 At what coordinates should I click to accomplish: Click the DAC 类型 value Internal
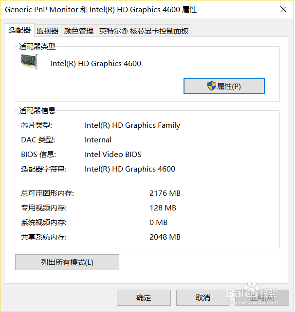98,140
